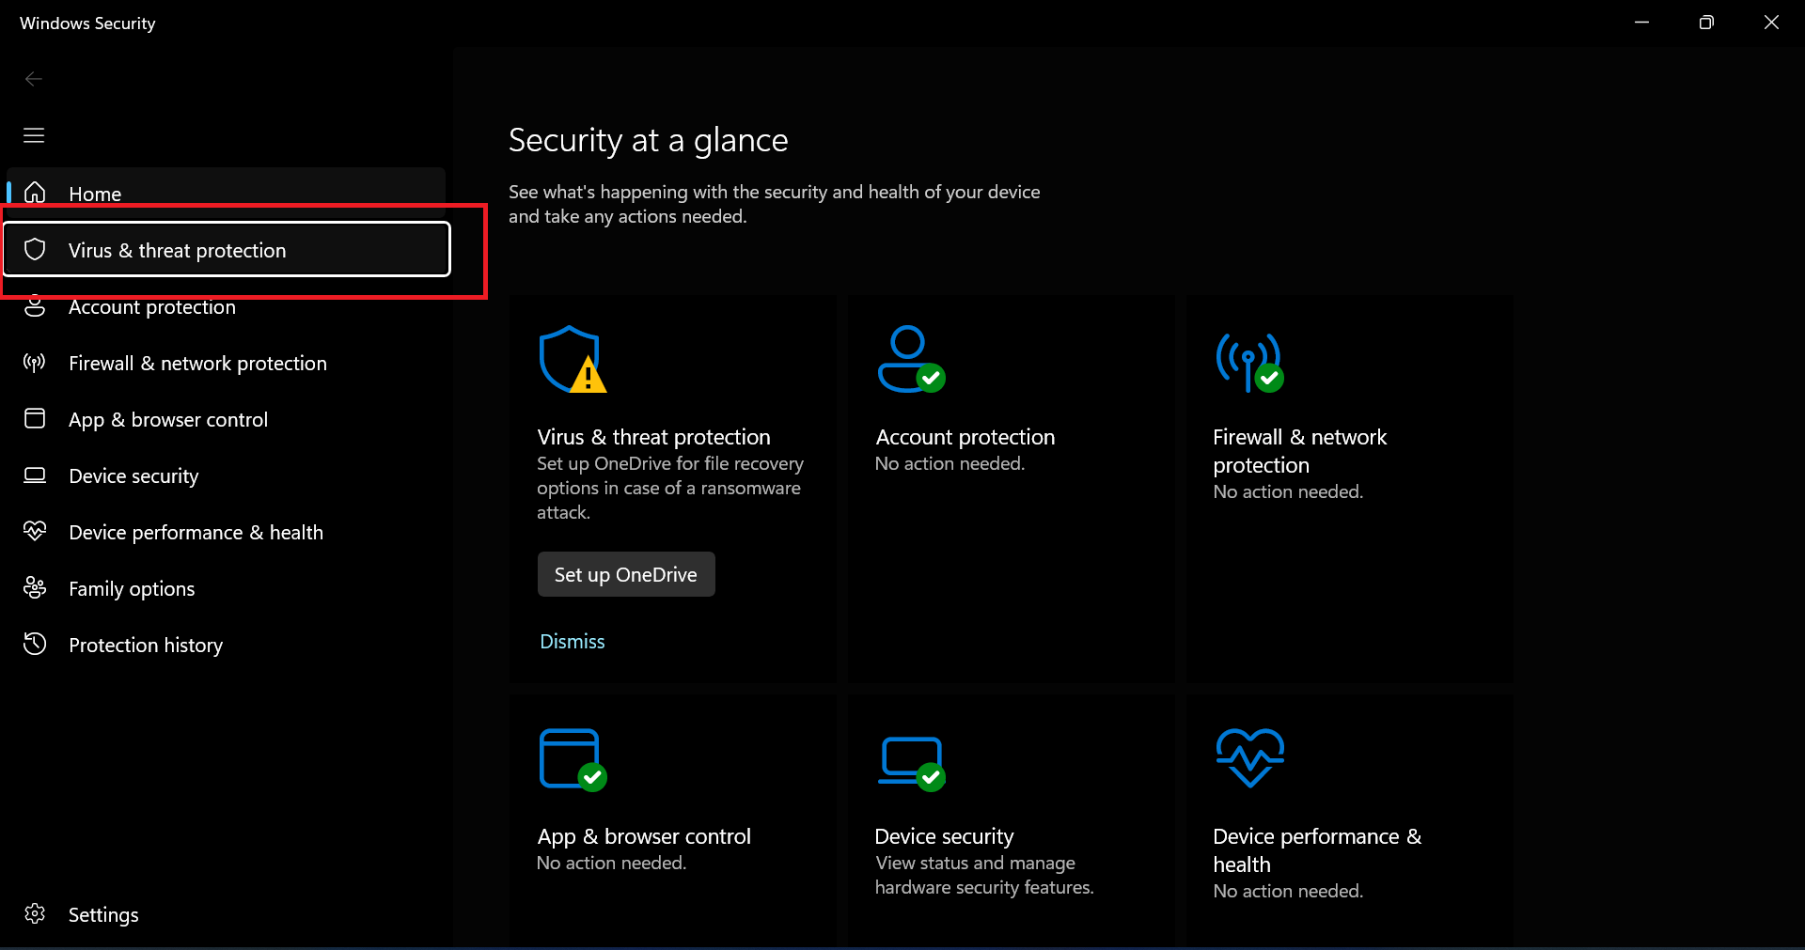Click the person icon beside Account protection in sidebar
This screenshot has width=1805, height=950.
tap(35, 306)
